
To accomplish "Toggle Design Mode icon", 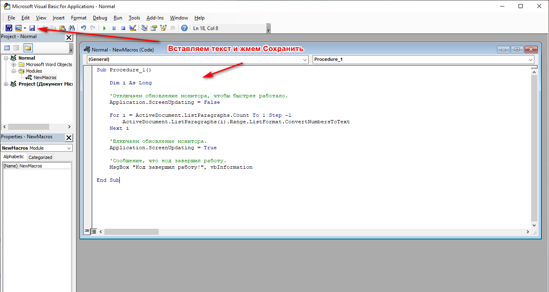I will pos(132,28).
